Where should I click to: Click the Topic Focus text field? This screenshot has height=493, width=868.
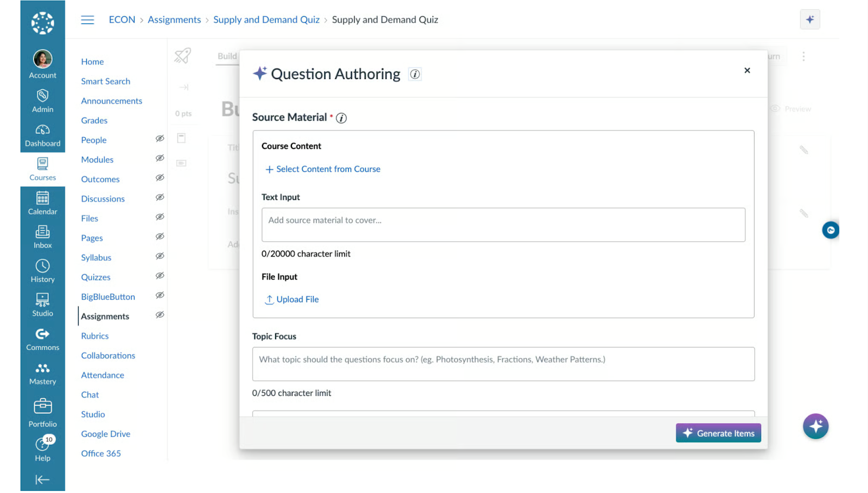(x=503, y=364)
